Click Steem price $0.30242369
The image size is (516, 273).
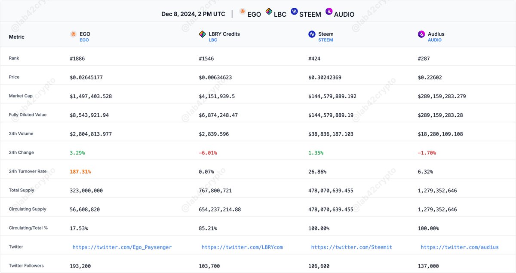click(325, 77)
